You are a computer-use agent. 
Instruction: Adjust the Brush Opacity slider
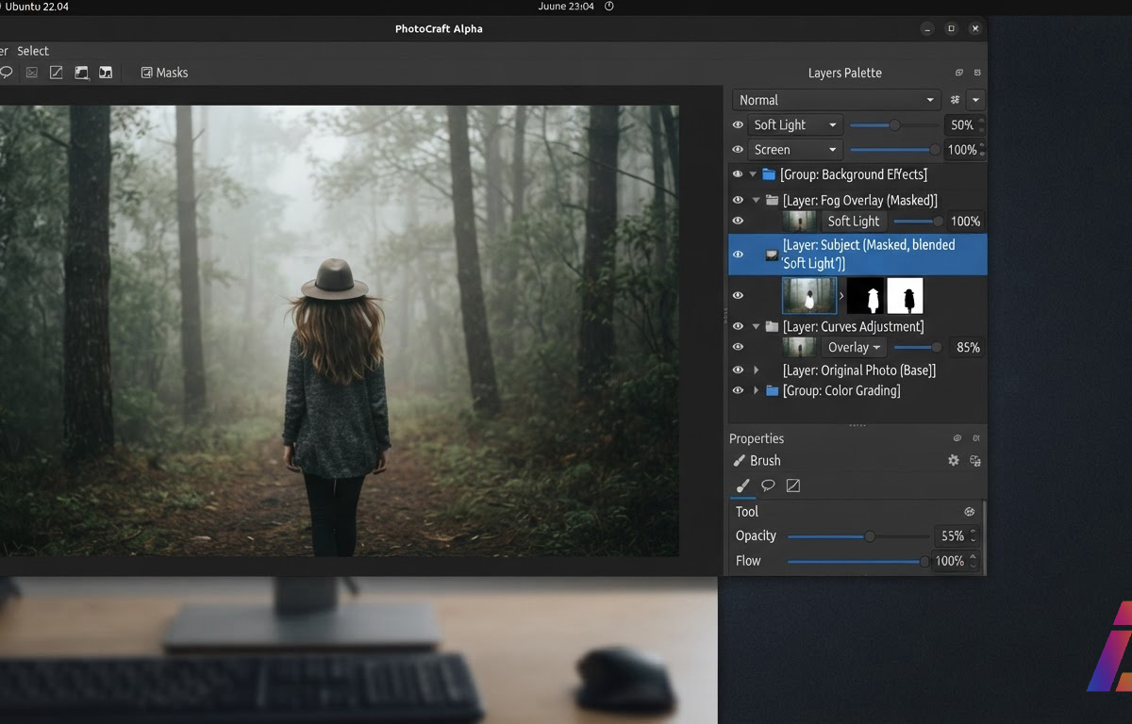[858, 536]
